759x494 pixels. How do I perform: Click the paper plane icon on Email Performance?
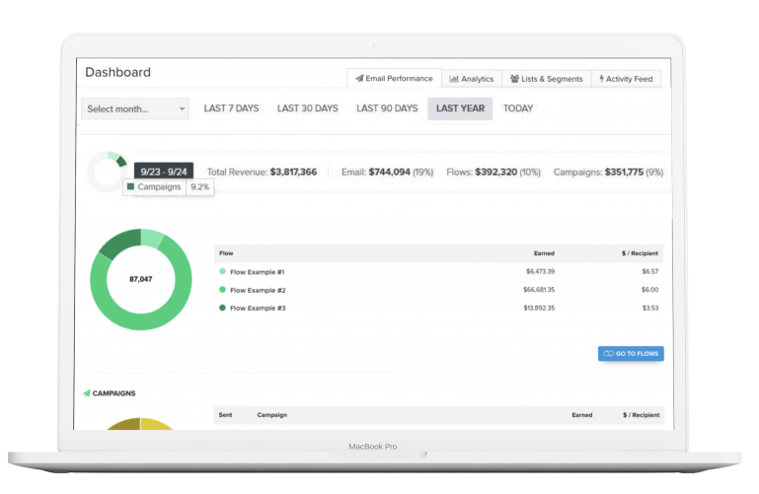(359, 78)
